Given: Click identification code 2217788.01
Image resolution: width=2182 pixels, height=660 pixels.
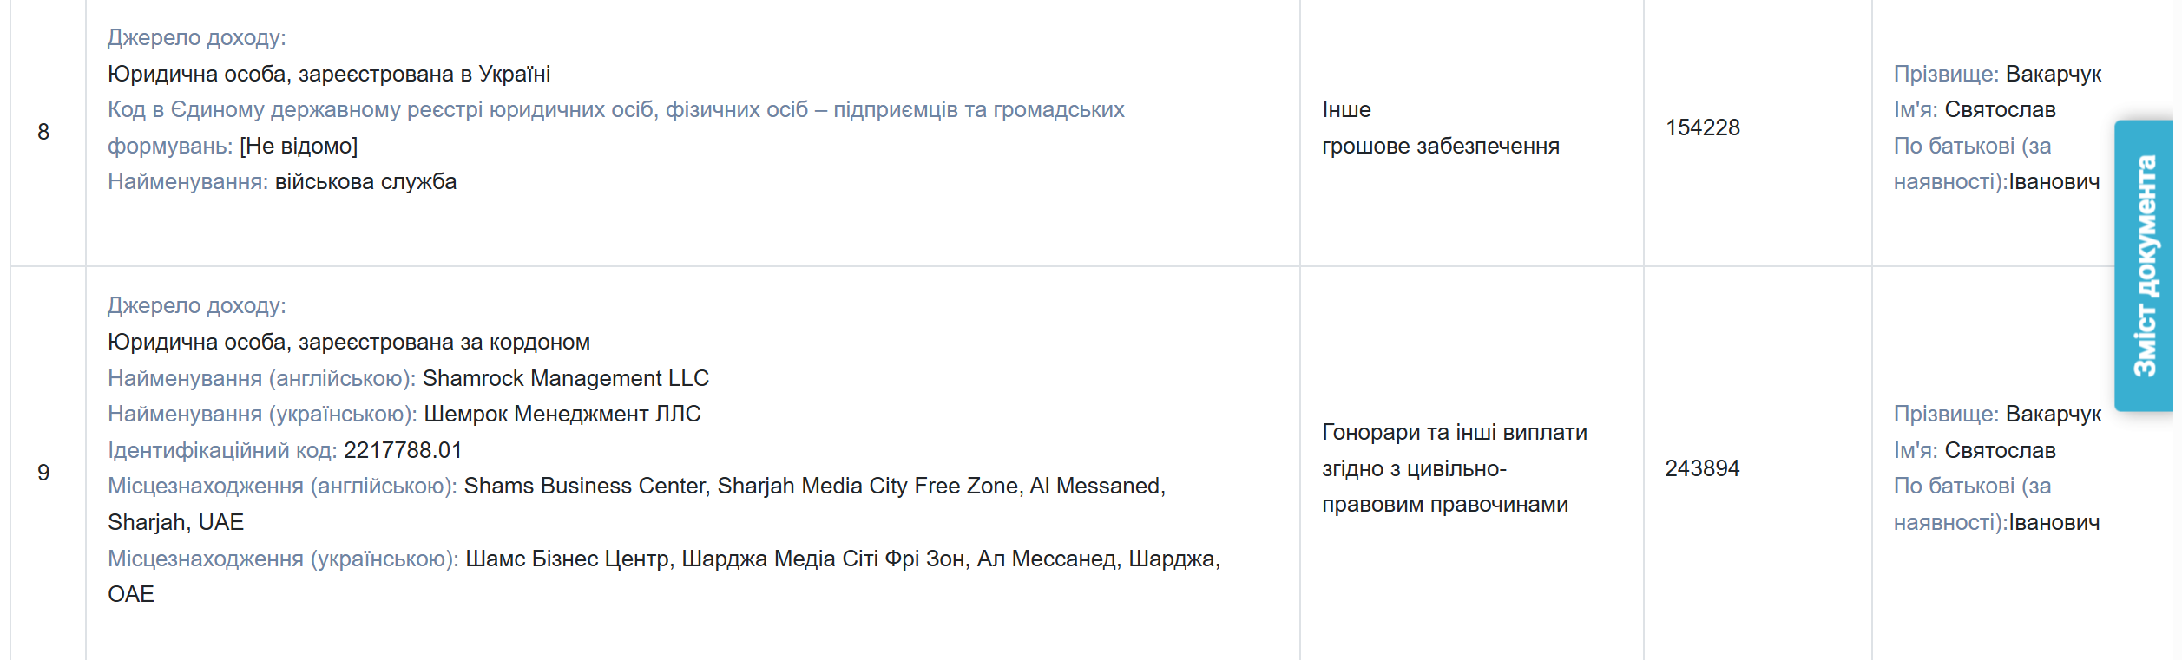Looking at the screenshot, I should (403, 451).
